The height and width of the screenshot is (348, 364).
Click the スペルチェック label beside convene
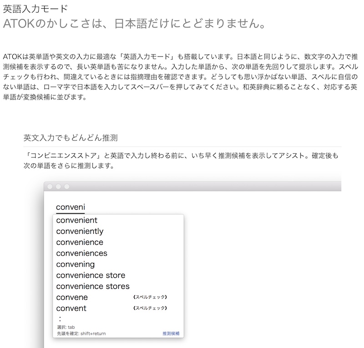click(x=150, y=297)
